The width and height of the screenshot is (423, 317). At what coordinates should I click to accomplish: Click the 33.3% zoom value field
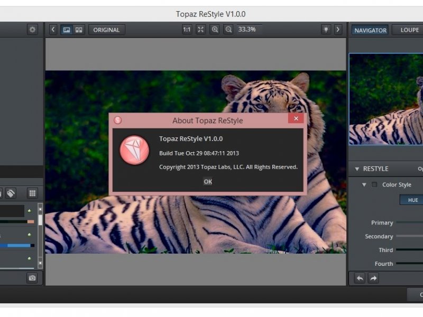249,30
